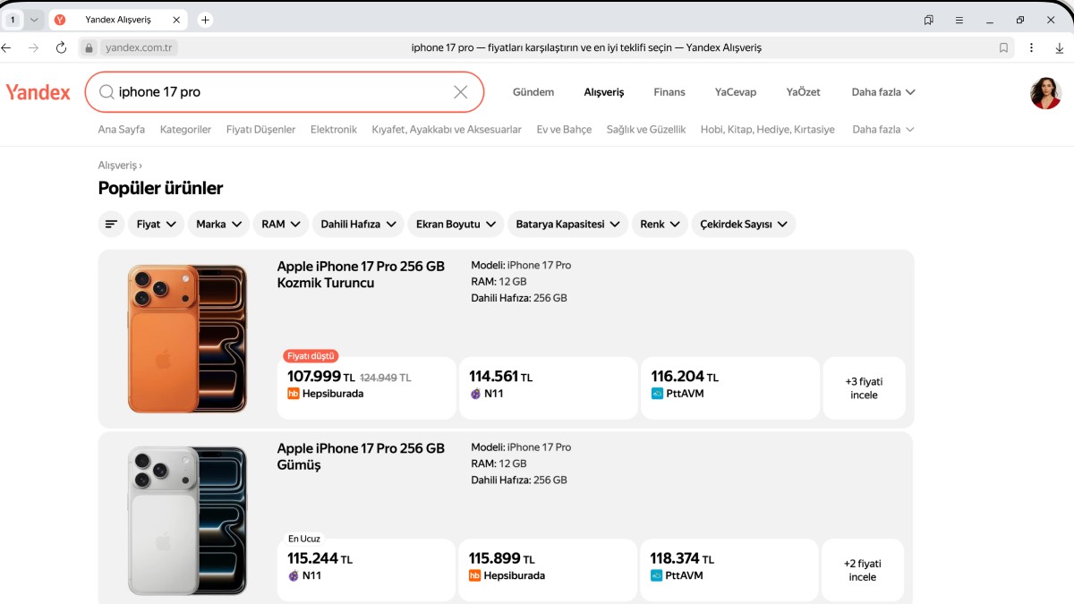Click '+3 fiyatı incele' button

click(864, 388)
